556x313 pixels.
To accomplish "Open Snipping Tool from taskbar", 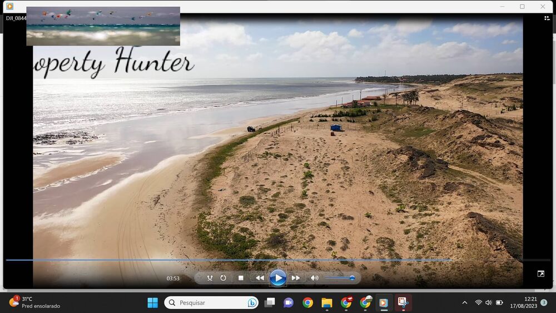I will (403, 303).
